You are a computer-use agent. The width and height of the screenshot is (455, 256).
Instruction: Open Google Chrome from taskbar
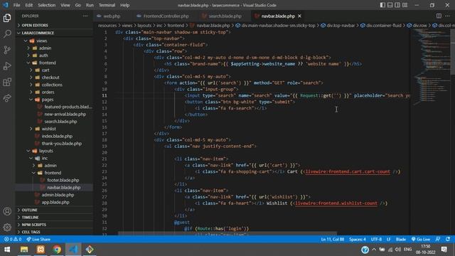[x=57, y=250]
